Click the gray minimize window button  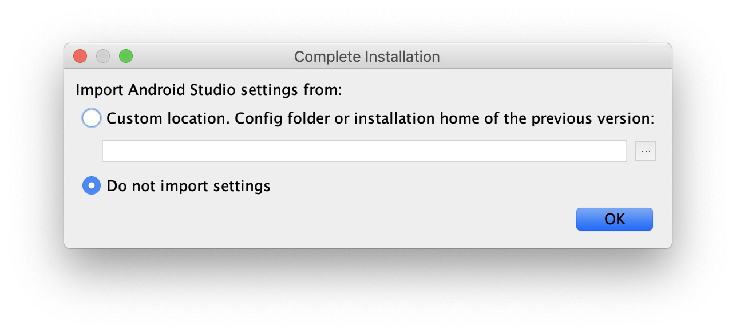[103, 56]
